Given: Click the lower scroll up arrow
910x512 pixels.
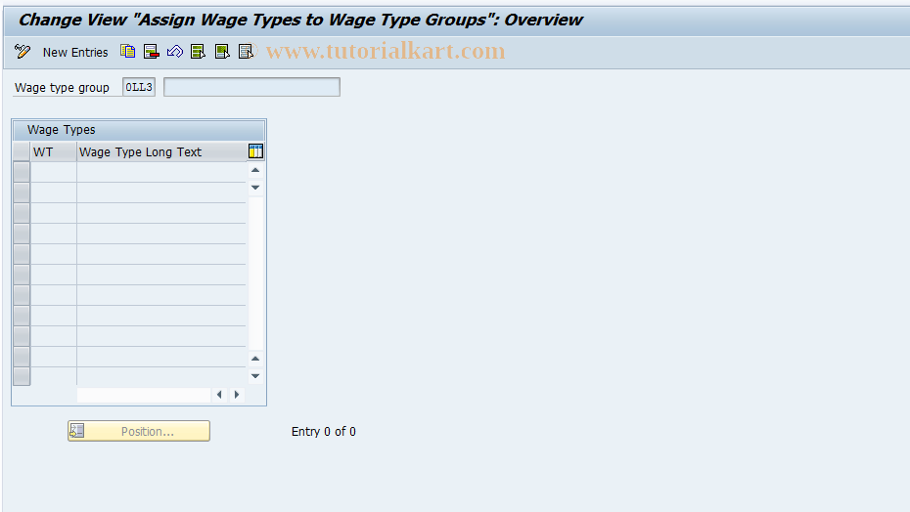Looking at the screenshot, I should [255, 359].
